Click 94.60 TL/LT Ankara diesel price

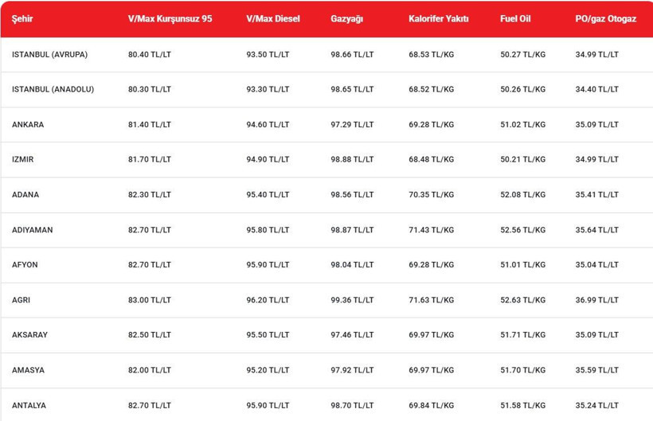268,124
